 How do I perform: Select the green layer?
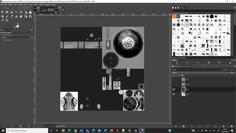coord(203,84)
